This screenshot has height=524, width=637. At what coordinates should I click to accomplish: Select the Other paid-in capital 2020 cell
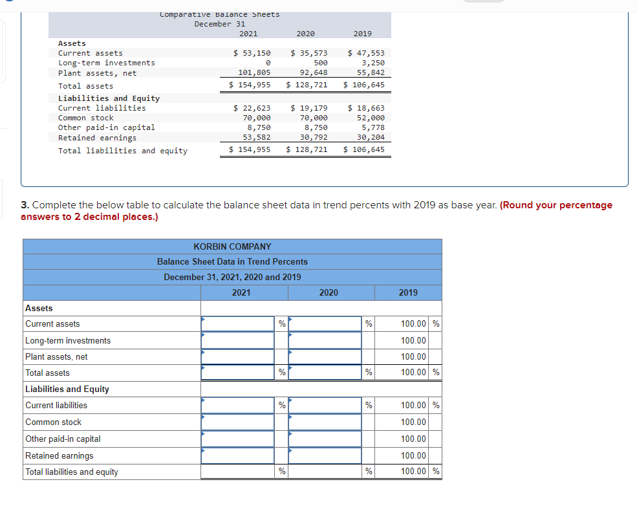click(325, 439)
